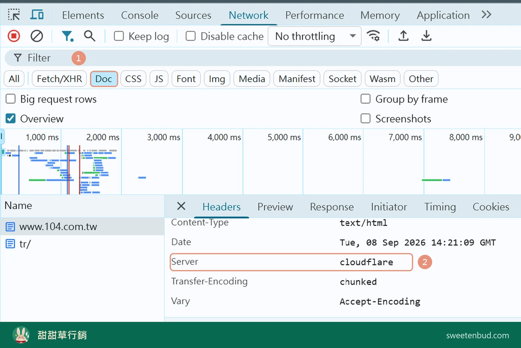Switch to the Console tab
The width and height of the screenshot is (521, 348).
[x=140, y=15]
